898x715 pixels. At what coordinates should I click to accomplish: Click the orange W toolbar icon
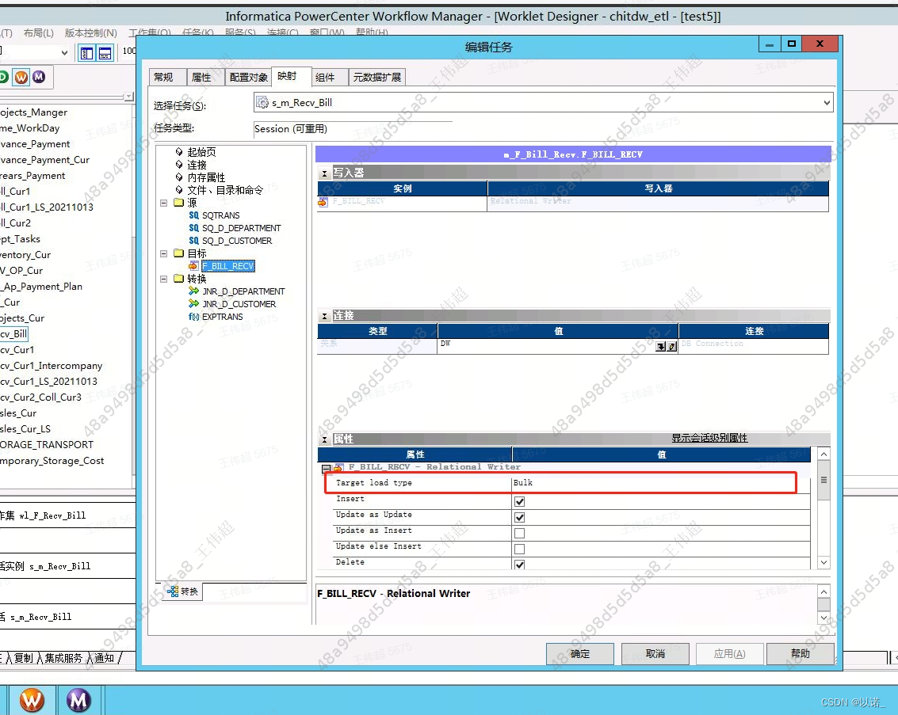tap(21, 78)
